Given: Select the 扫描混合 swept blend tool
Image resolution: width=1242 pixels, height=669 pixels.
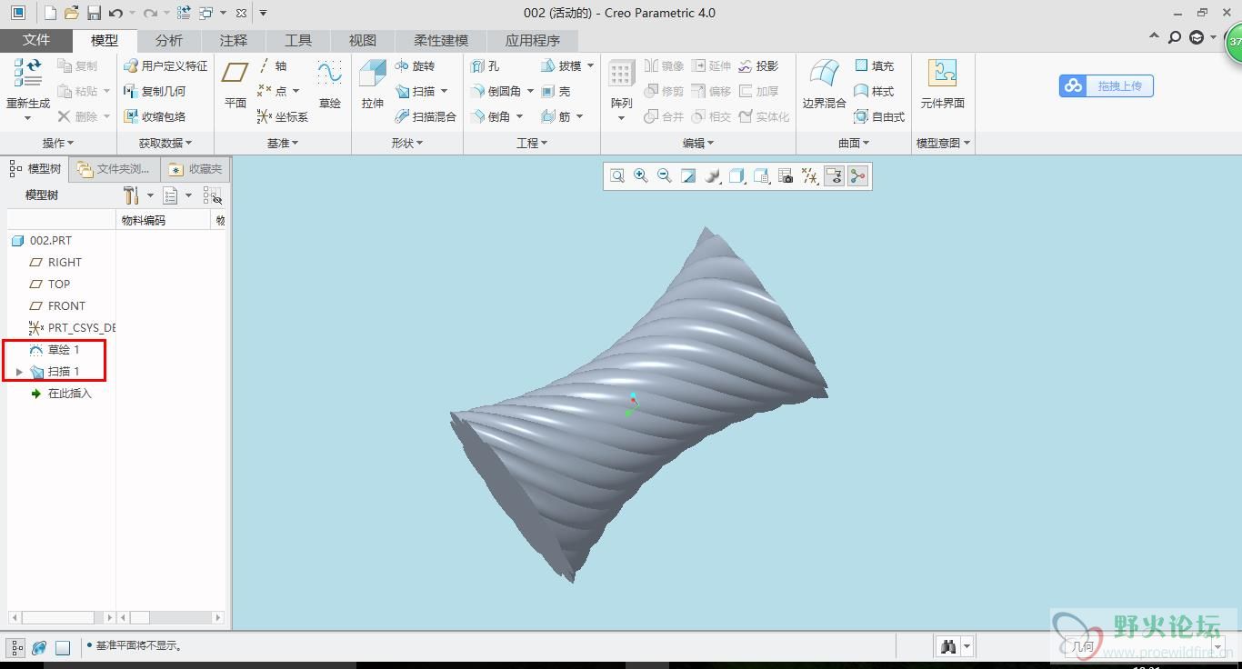Looking at the screenshot, I should click(x=426, y=116).
